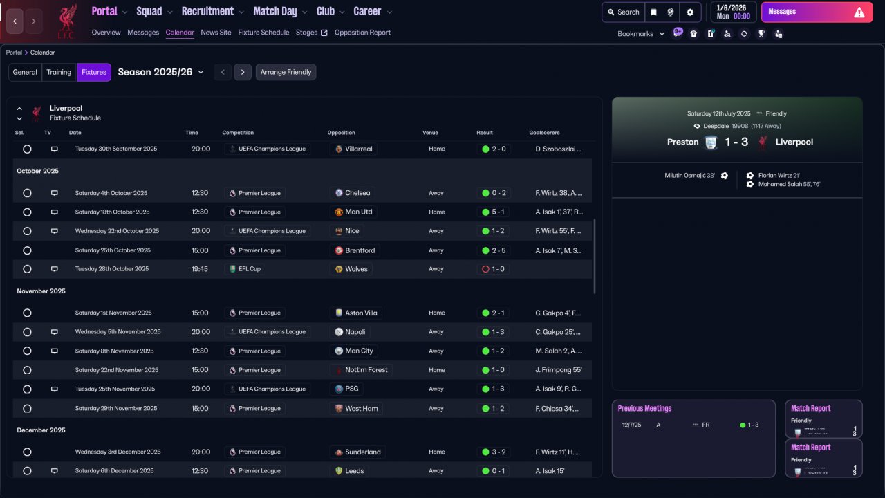The width and height of the screenshot is (885, 498).
Task: Go back with the left arrow button
Action: 15,21
